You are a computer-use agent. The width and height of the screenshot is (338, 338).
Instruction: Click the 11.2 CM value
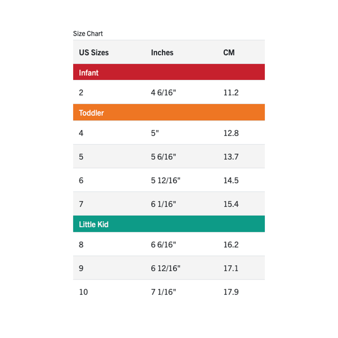pos(231,93)
